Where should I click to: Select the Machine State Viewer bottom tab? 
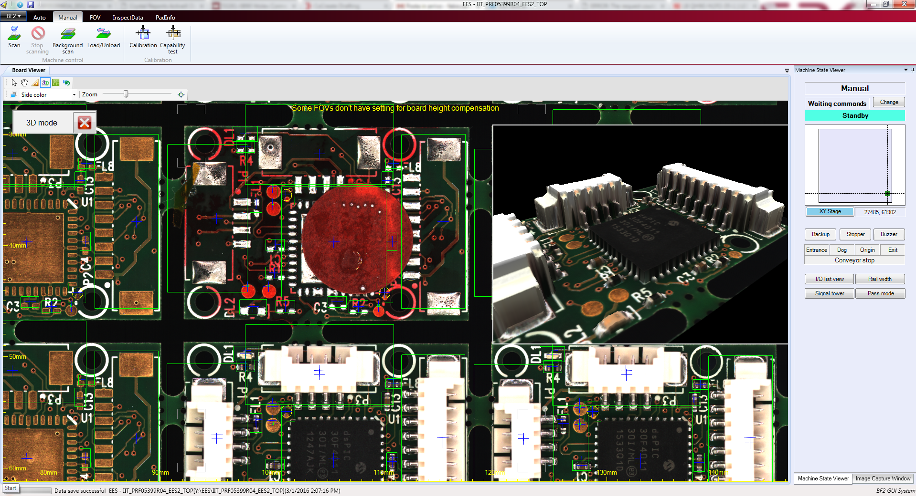823,478
